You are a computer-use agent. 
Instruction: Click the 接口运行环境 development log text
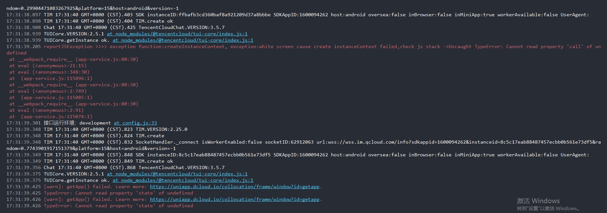[77, 123]
